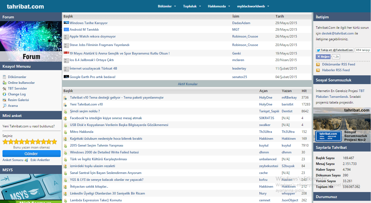
Task: Open HolyOne's profile in Tahribat v10 Tema row
Action: [266, 98]
